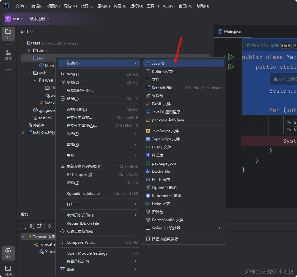Viewport: 297px width, 277px height.
Task: Click the more tool windows ellipsis icon
Action: pos(8,70)
